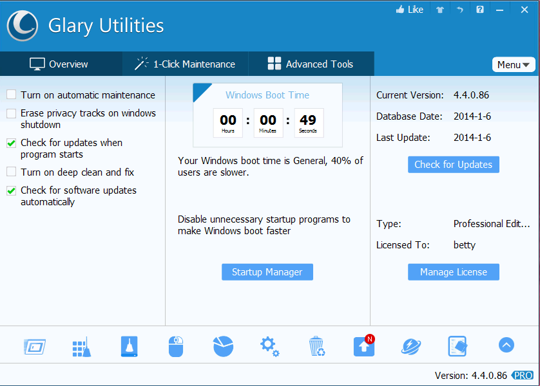The width and height of the screenshot is (540, 386).
Task: Click the Glary Utilities crescent logo
Action: [x=23, y=26]
